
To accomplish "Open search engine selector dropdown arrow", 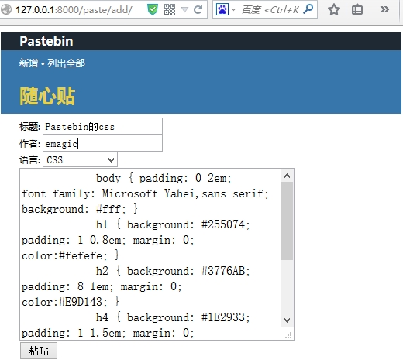I will coord(234,10).
